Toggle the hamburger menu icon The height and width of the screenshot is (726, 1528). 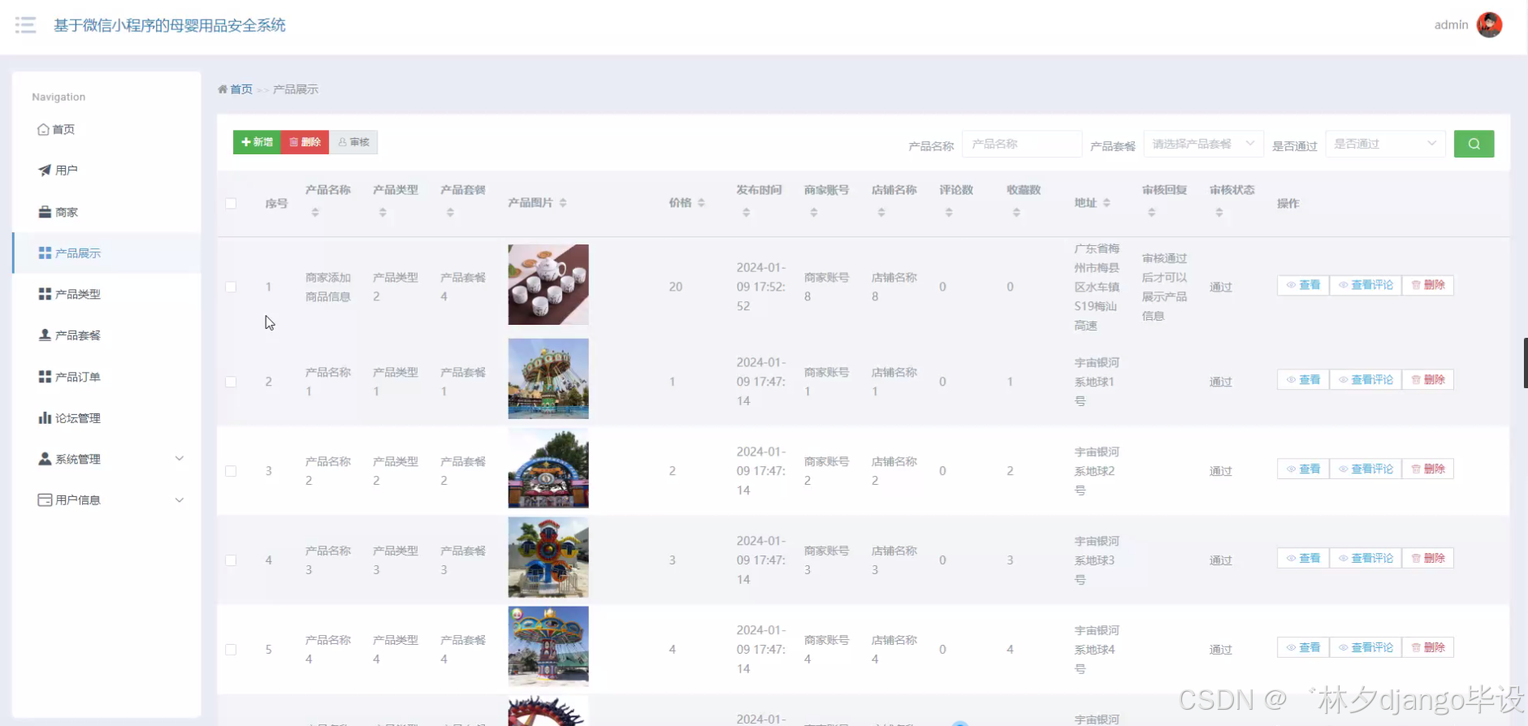click(x=25, y=25)
